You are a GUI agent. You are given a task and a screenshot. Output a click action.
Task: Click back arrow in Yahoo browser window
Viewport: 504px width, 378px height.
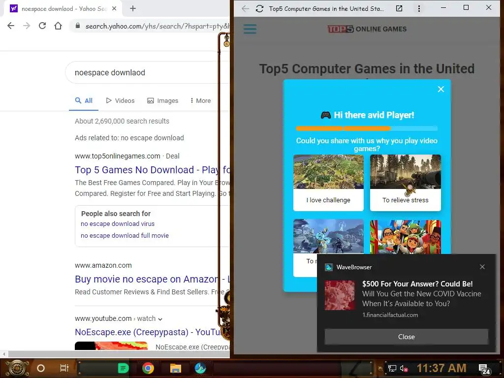(x=11, y=26)
